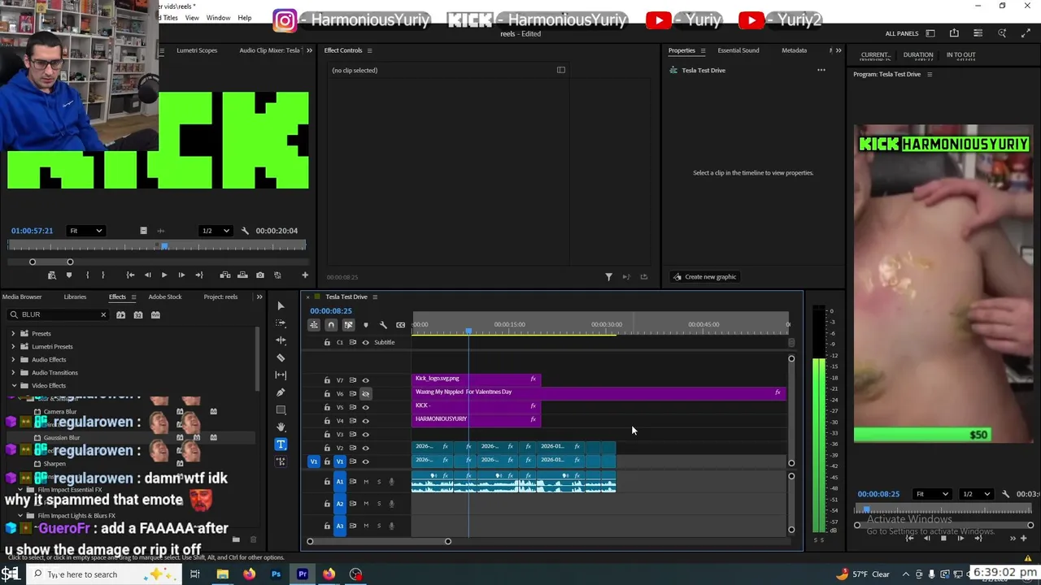Open Program monitor 1/2 resolution dropdown
Image resolution: width=1041 pixels, height=585 pixels.
[978, 494]
